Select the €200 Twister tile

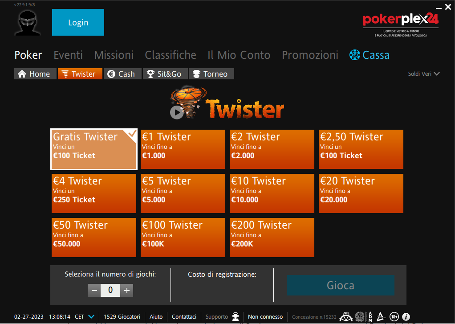(x=272, y=238)
